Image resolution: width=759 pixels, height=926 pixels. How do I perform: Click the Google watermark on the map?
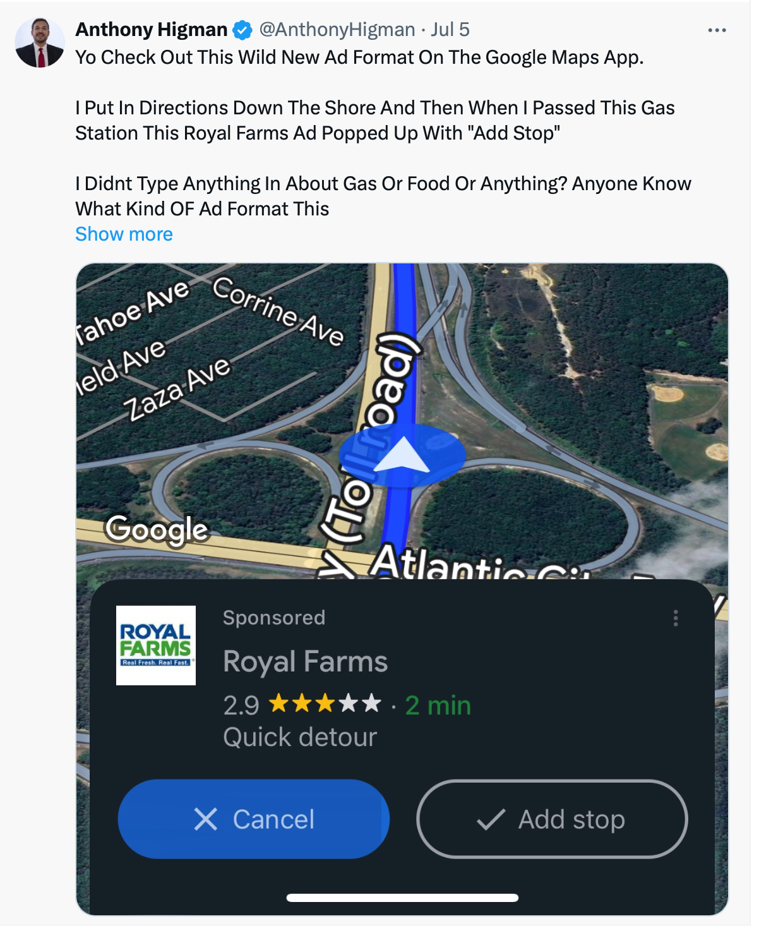[x=157, y=529]
